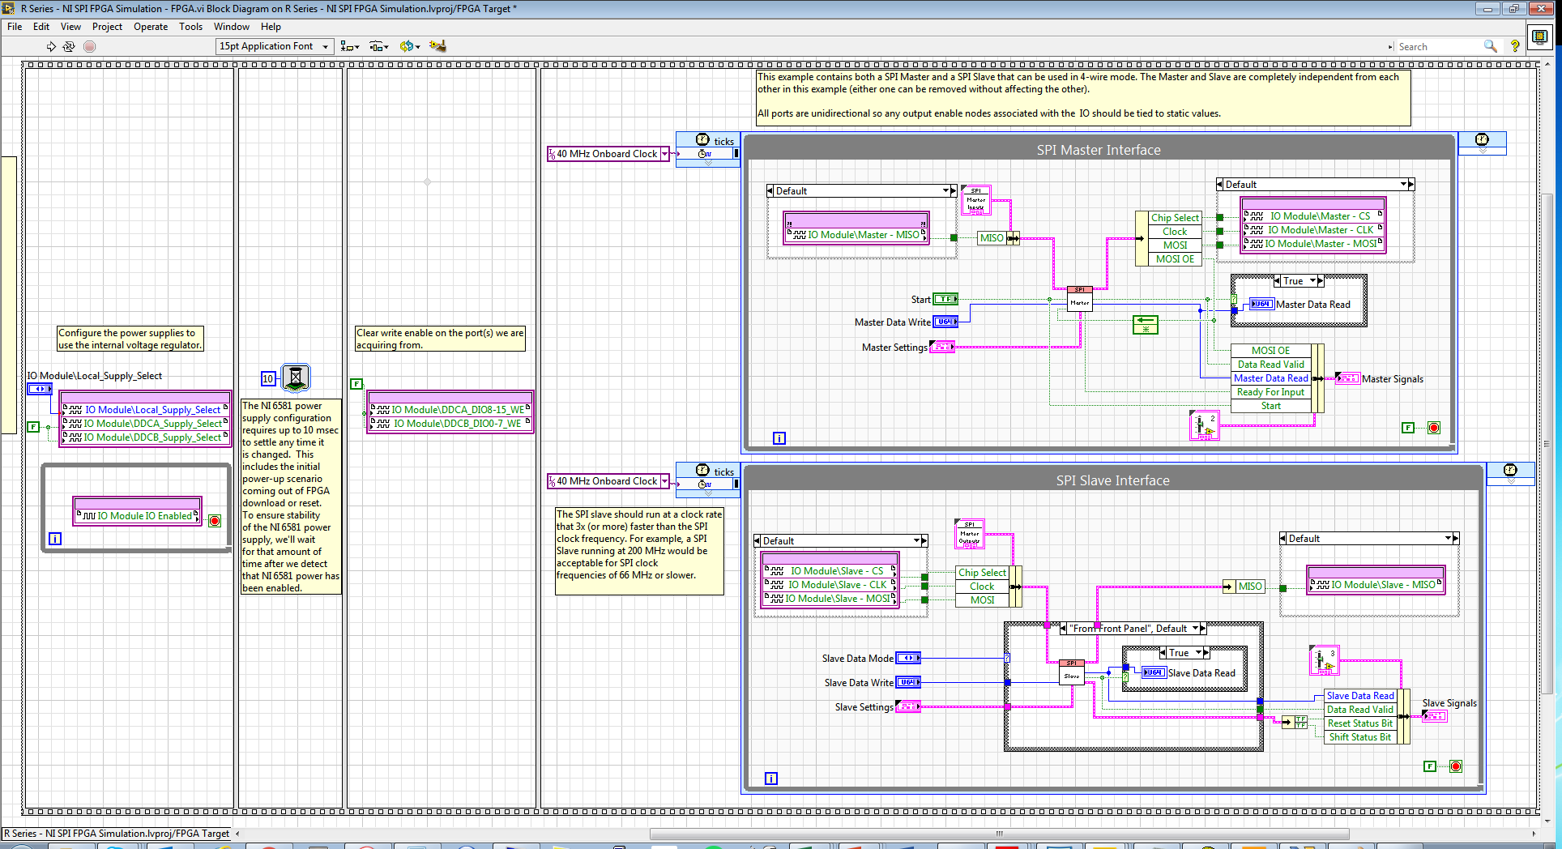
Task: Select the SPI Master subVI node
Action: pos(1080,298)
